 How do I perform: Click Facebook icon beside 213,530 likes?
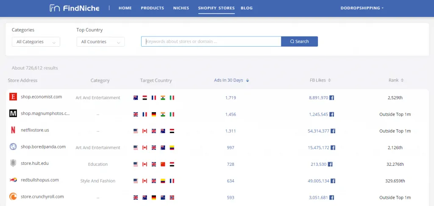tap(330, 164)
